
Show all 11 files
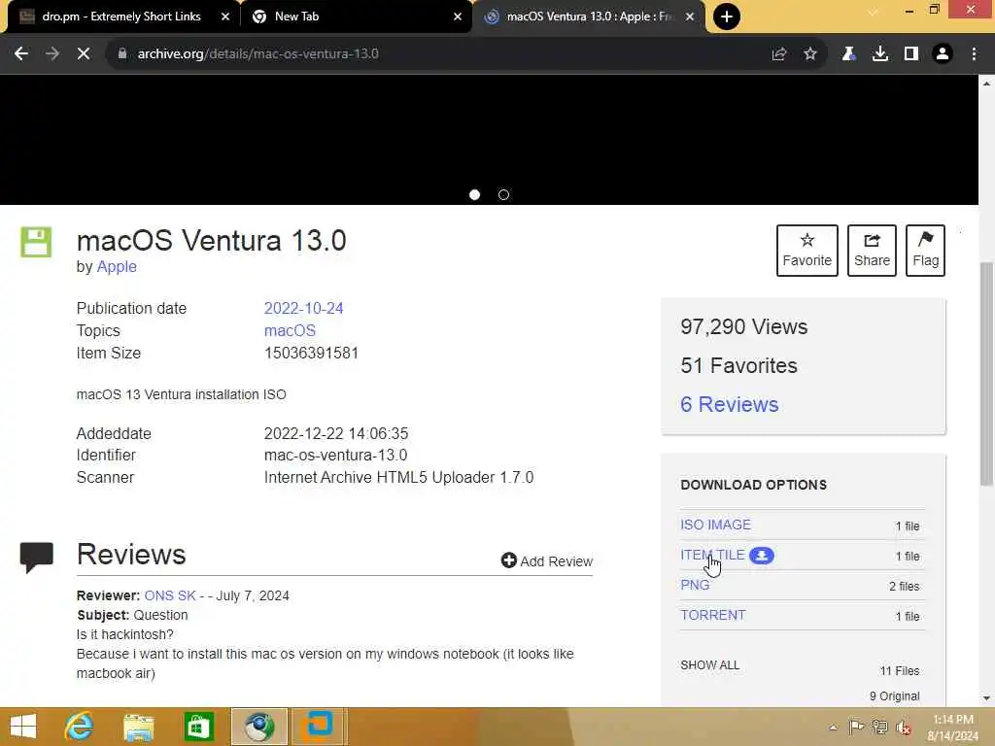tap(710, 665)
